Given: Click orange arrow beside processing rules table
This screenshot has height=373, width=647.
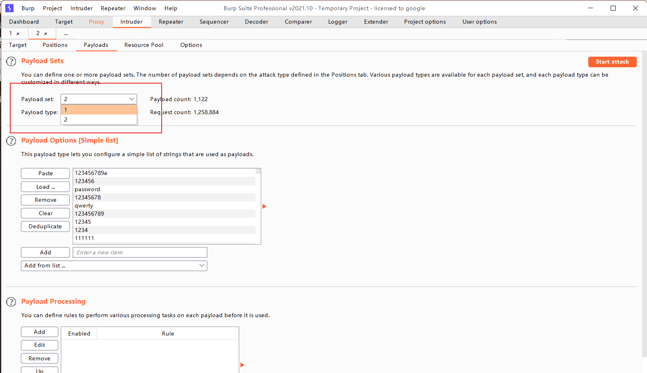Looking at the screenshot, I should (x=242, y=365).
